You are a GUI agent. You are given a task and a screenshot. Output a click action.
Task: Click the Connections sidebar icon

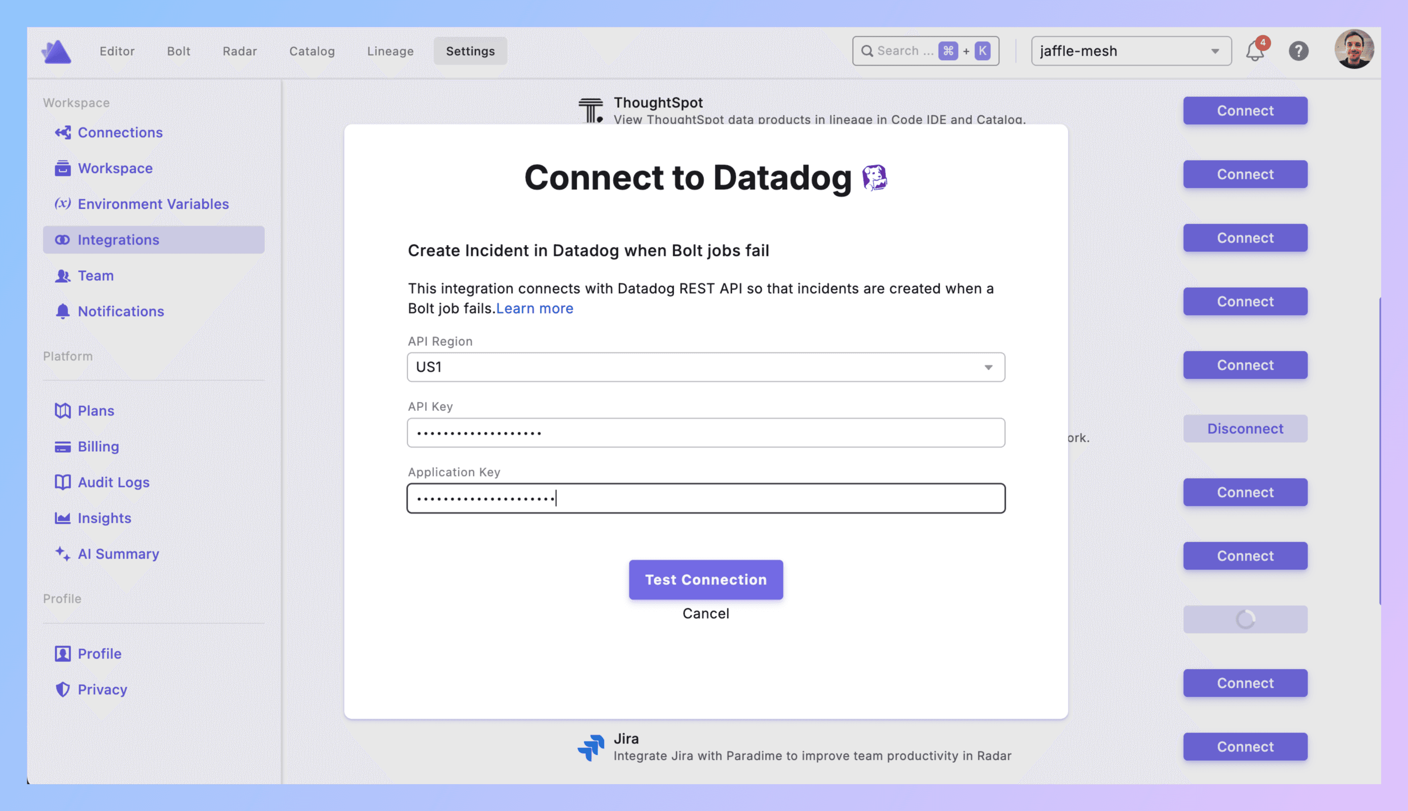[x=63, y=133]
